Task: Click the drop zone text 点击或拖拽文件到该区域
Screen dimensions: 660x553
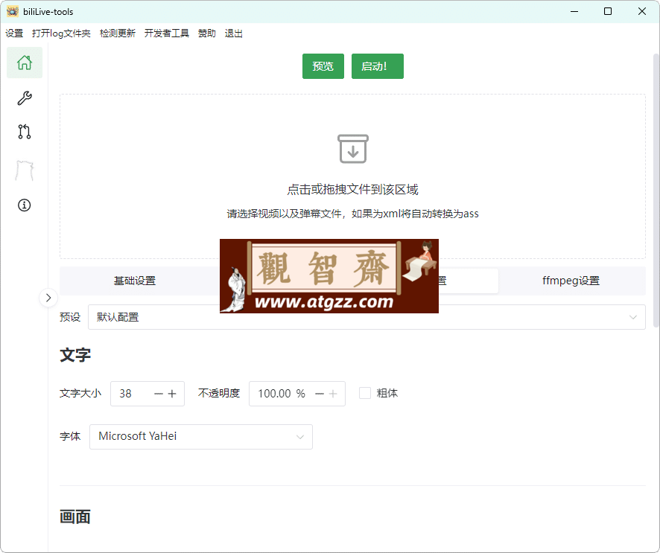Action: [353, 190]
